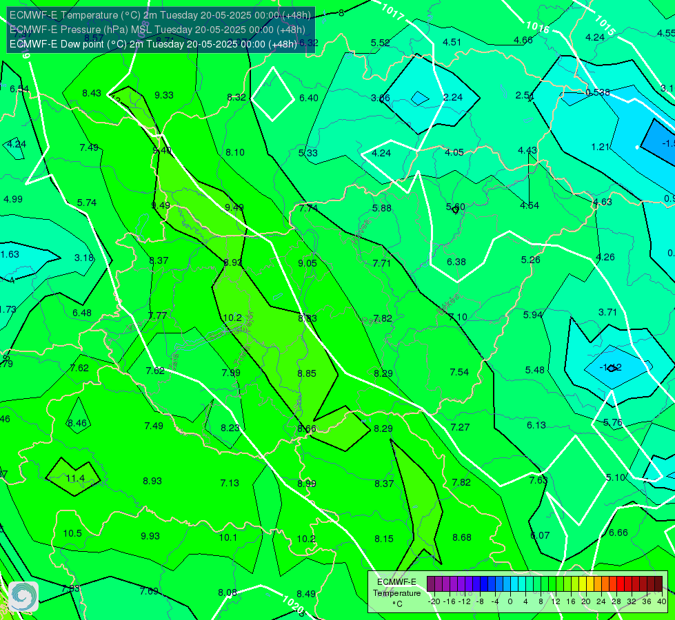The image size is (675, 620).
Task: Click the 7.13 temperature value
Action: coord(230,483)
